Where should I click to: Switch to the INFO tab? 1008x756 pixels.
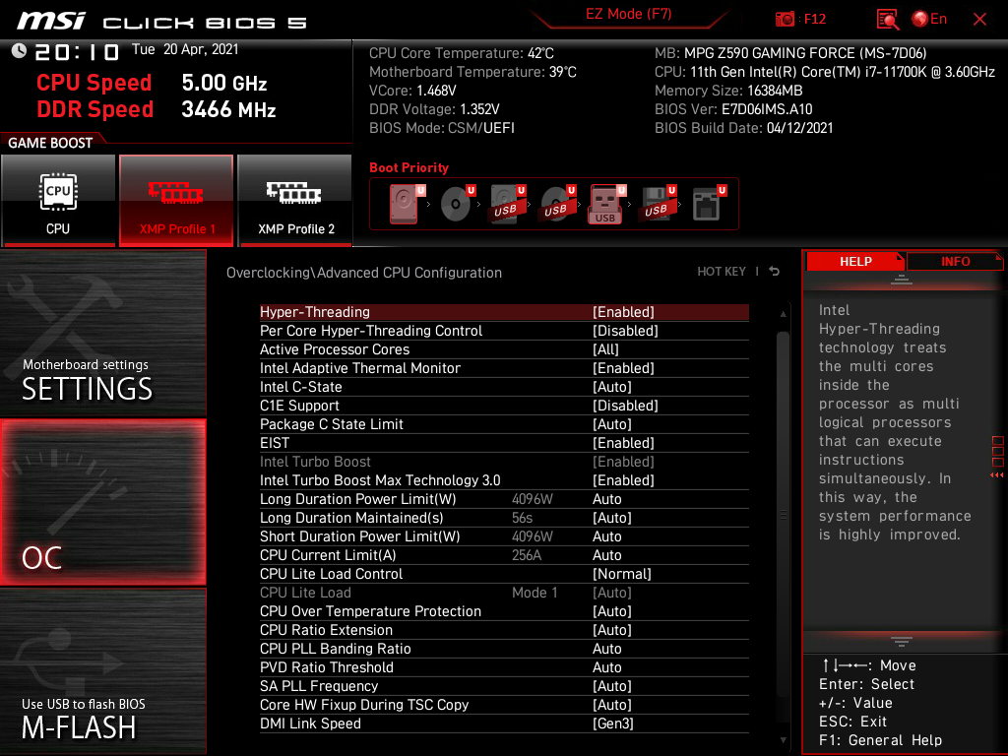point(955,262)
